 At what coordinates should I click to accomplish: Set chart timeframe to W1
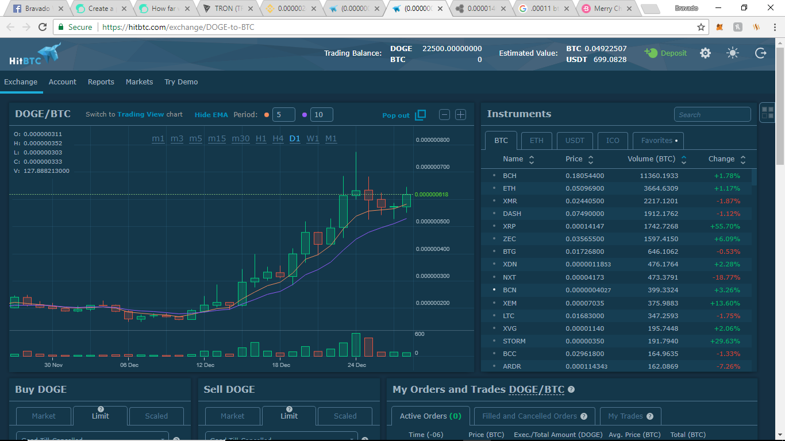313,138
